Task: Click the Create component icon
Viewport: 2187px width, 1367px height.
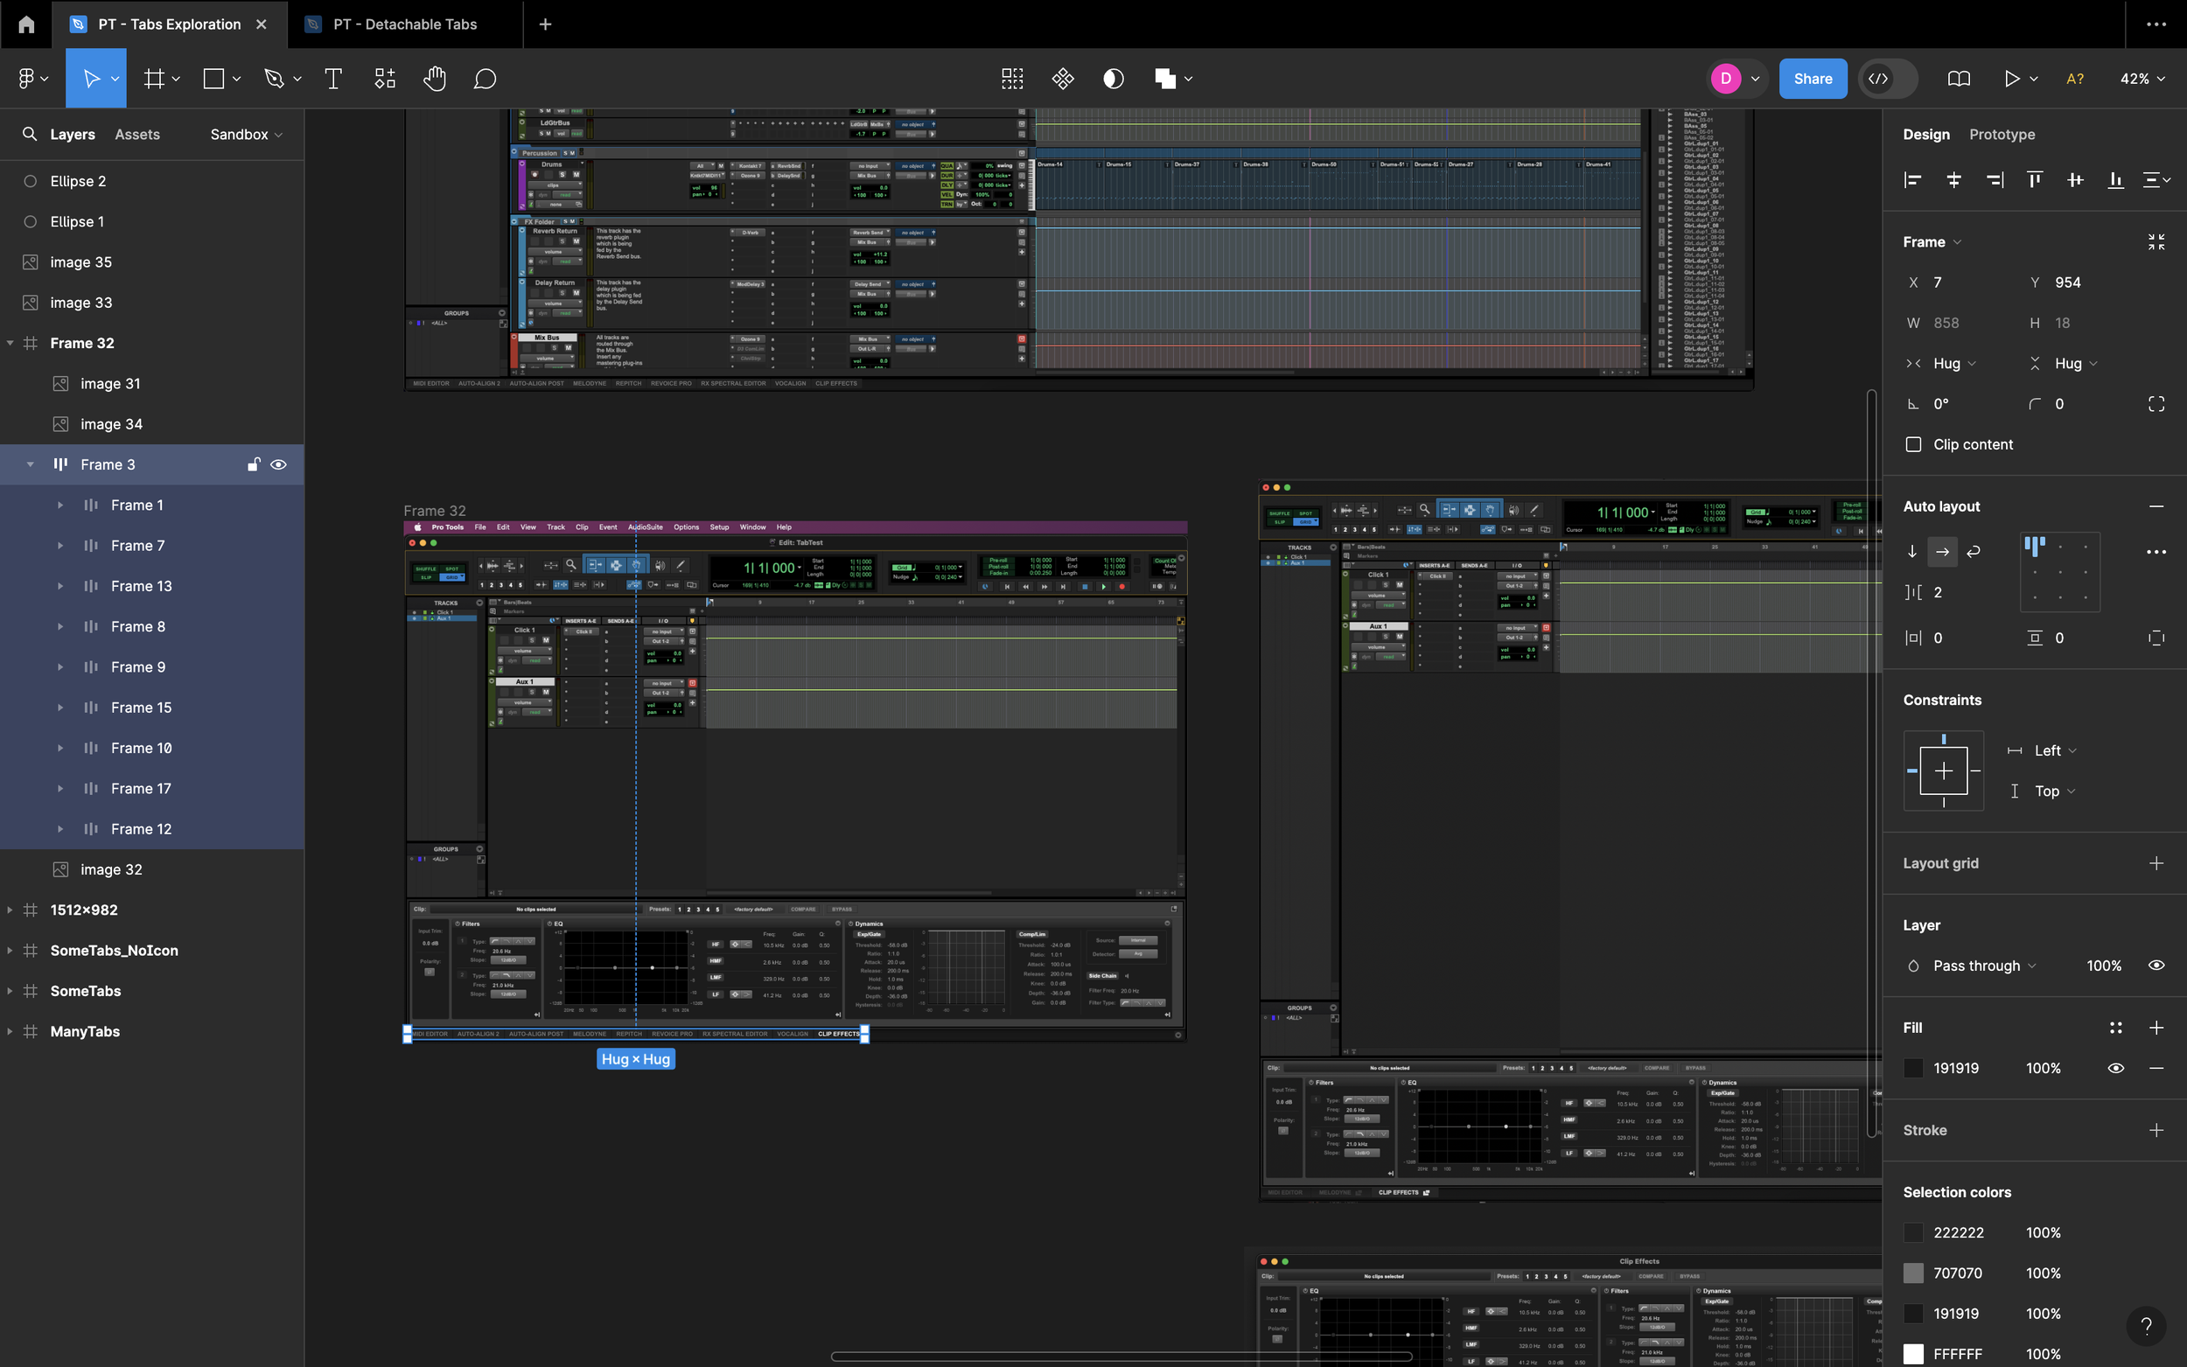Action: 1063,79
